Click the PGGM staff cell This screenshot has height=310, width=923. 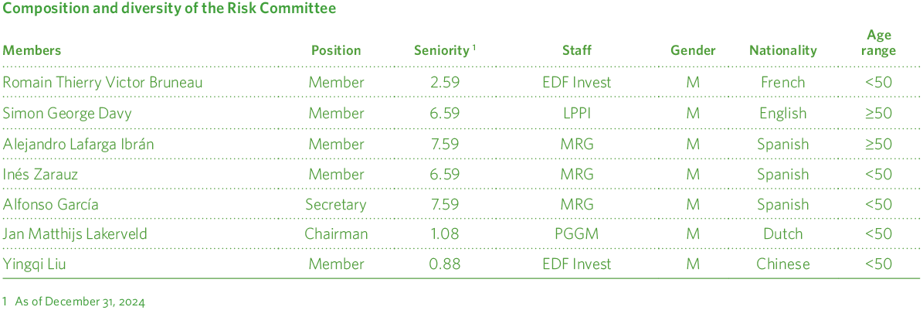point(577,234)
